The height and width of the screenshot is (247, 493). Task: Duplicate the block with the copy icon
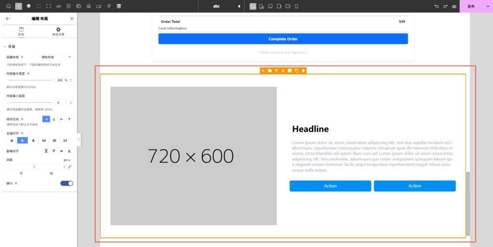click(x=297, y=71)
